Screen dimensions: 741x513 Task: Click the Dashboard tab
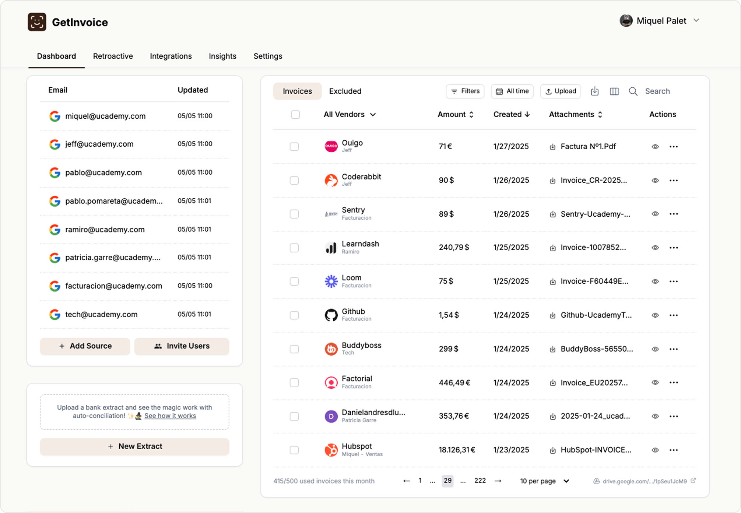point(56,56)
